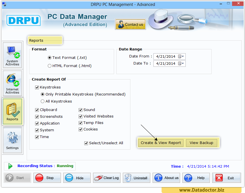Click the 'Recording Status : Running' text
245x193 pixels.
(45, 166)
